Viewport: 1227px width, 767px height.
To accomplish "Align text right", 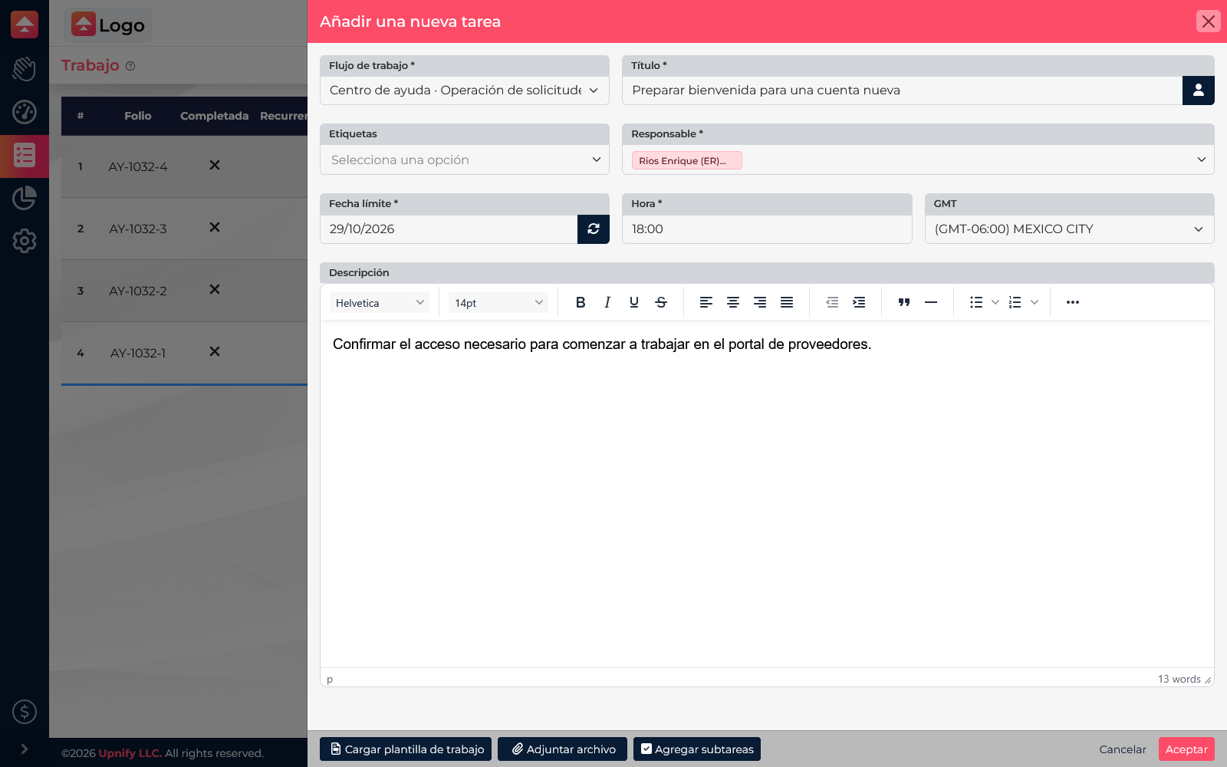I will (x=760, y=302).
